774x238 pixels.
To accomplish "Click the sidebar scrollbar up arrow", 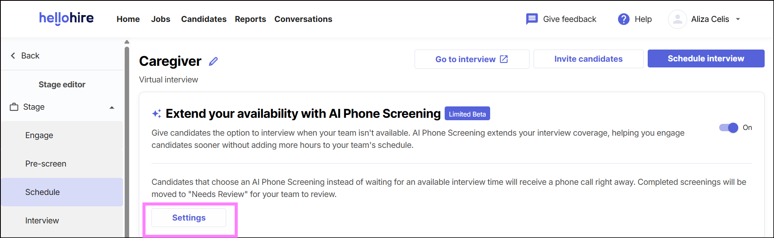I will tap(127, 42).
